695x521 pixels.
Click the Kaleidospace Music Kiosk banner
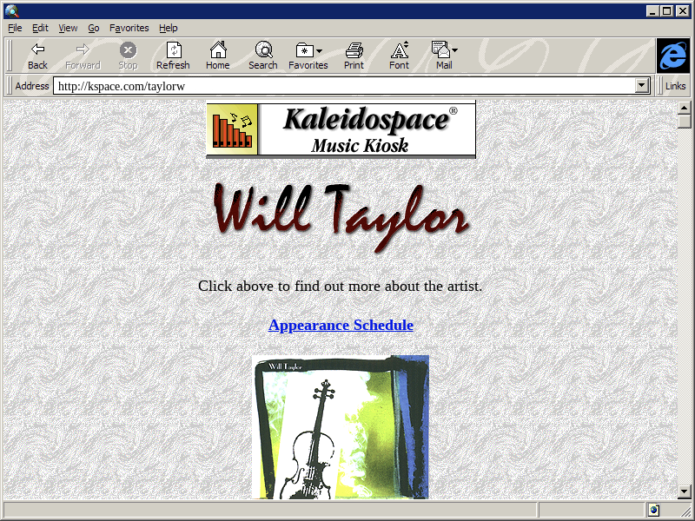(x=341, y=129)
